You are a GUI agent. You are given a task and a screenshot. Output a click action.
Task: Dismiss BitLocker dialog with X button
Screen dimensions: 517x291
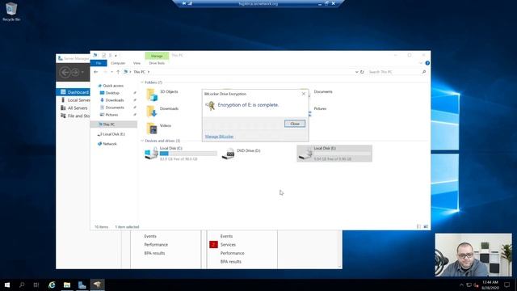point(304,94)
